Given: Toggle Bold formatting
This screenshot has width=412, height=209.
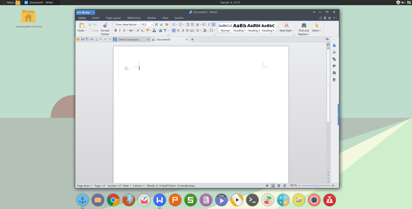Looking at the screenshot, I should pos(116,30).
